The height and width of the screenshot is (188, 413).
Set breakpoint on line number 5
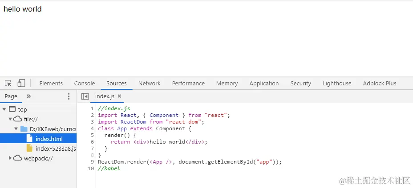click(92, 135)
